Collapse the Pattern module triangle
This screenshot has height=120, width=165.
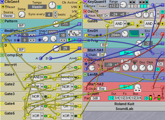(x=2, y=21)
